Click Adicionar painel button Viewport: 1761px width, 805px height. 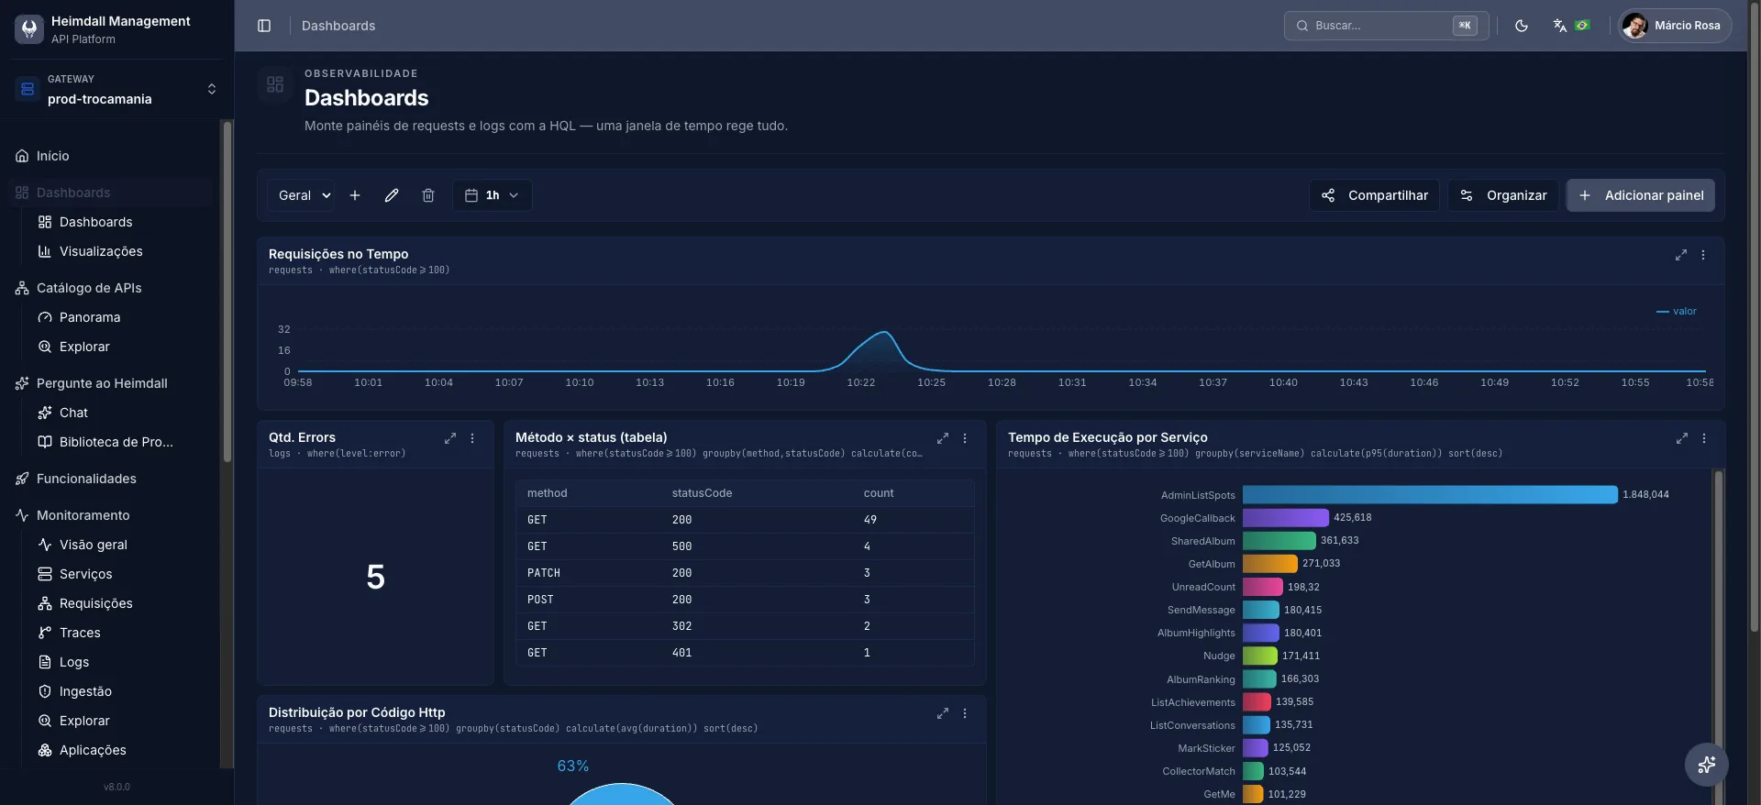(1640, 195)
